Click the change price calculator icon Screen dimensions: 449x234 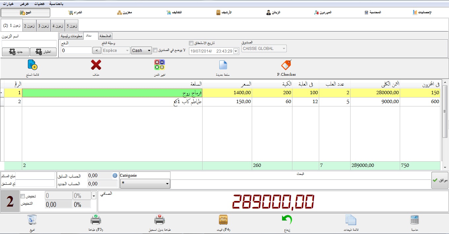click(x=159, y=65)
